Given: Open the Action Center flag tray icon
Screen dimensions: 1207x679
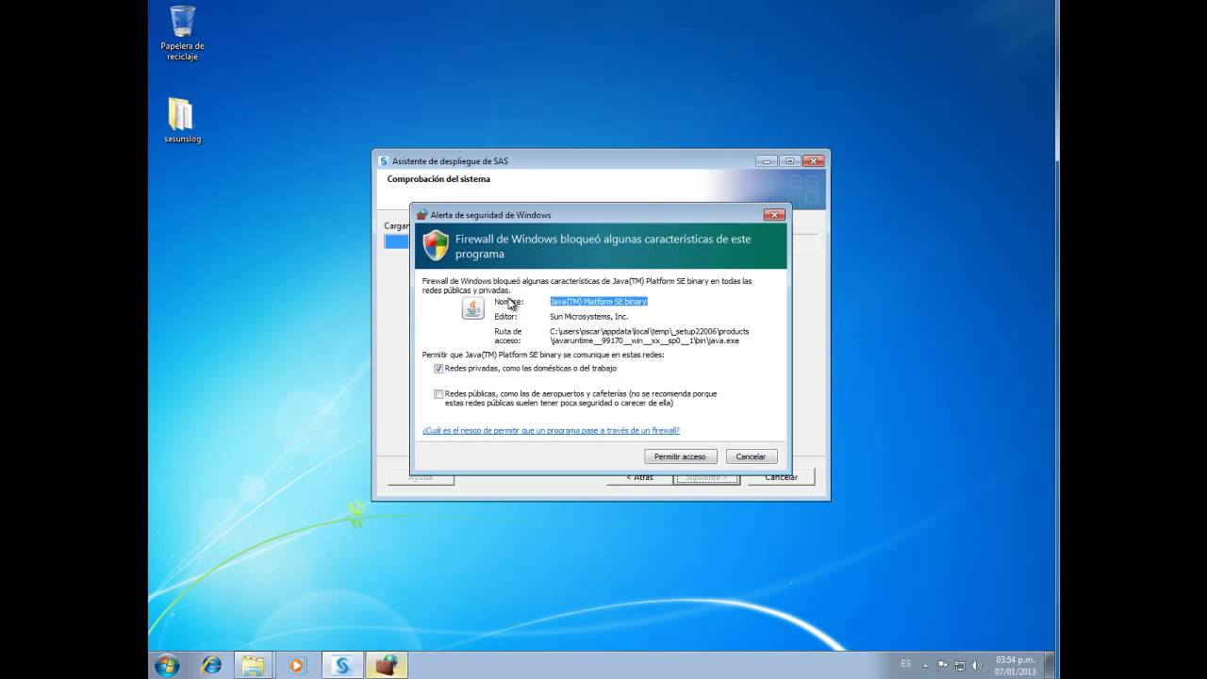Looking at the screenshot, I should point(942,665).
